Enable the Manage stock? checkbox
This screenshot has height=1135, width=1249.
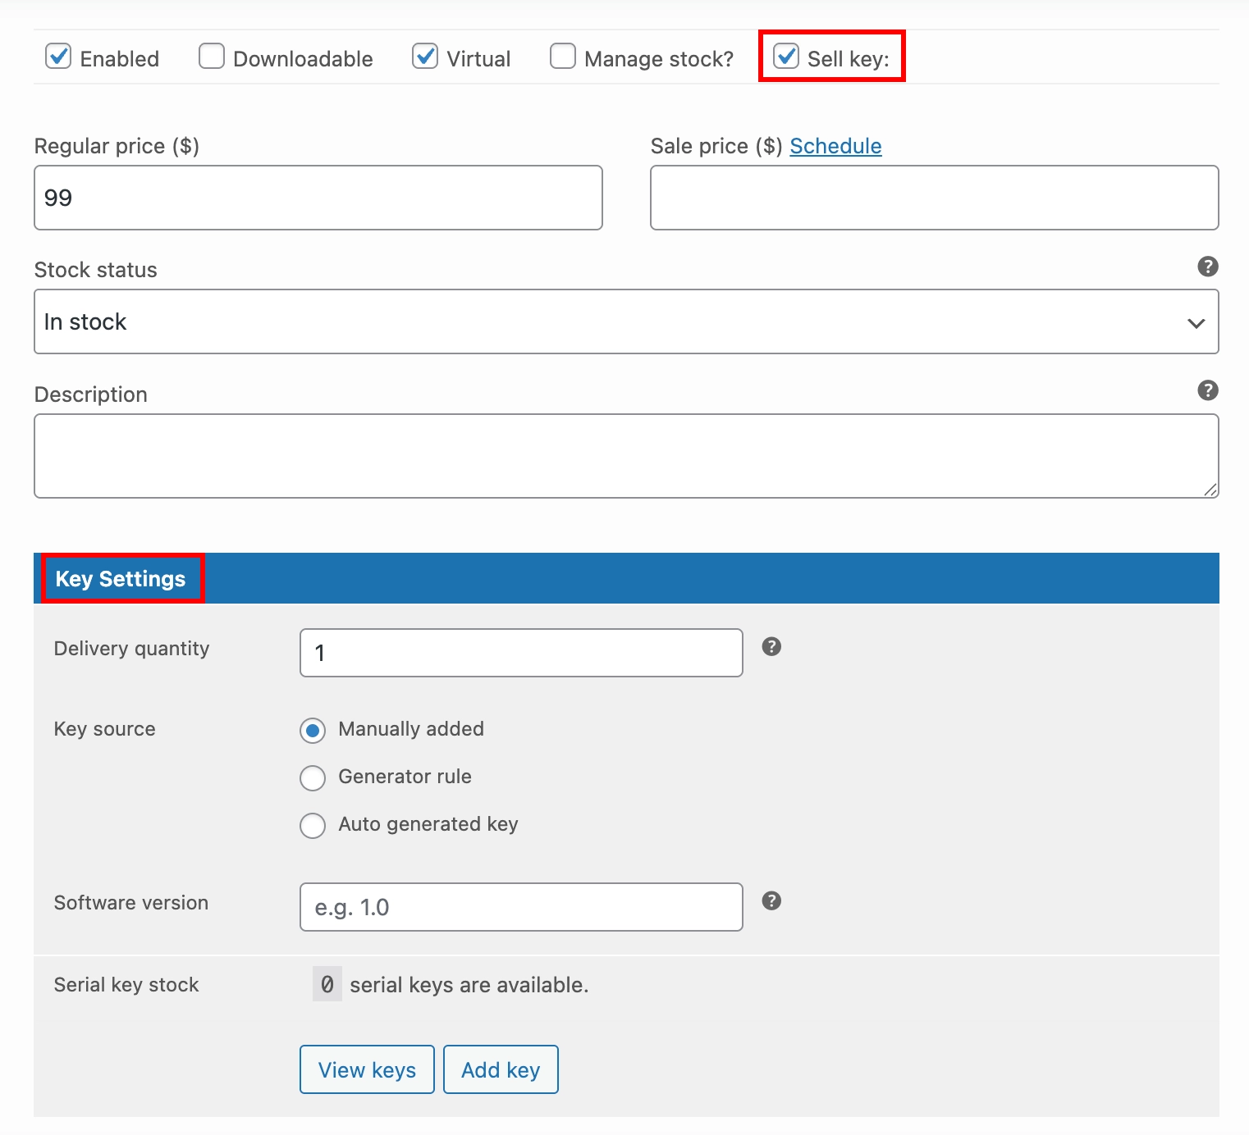[563, 57]
